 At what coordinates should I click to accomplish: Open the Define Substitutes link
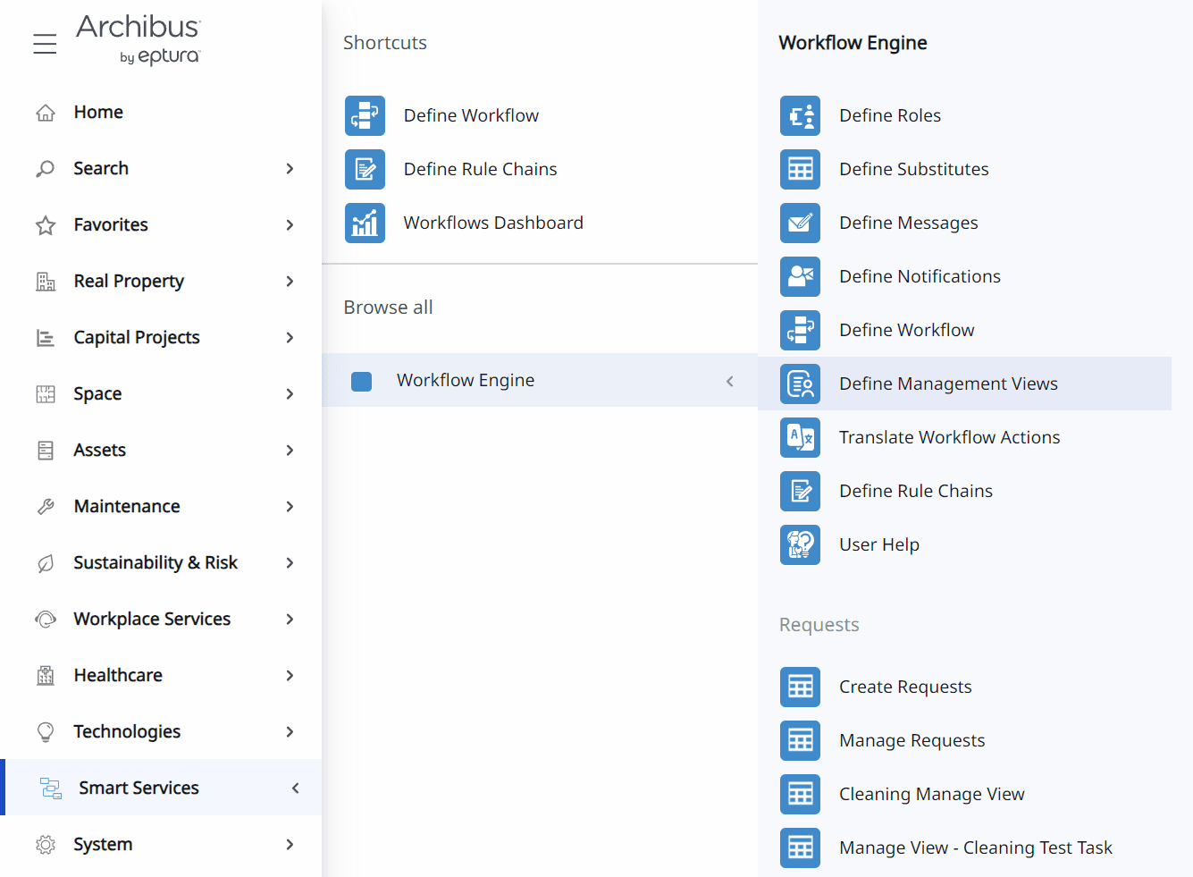913,169
